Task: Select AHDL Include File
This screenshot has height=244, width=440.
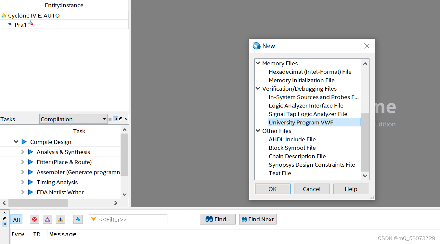Action: [292, 139]
